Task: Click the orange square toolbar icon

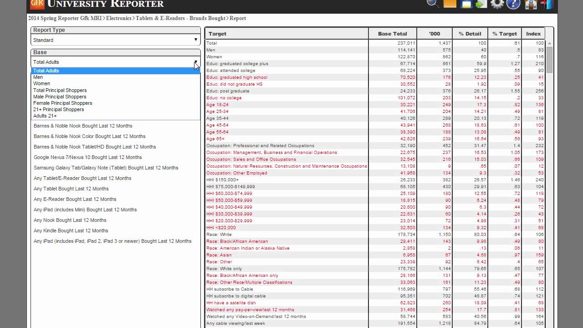Action: [x=450, y=4]
